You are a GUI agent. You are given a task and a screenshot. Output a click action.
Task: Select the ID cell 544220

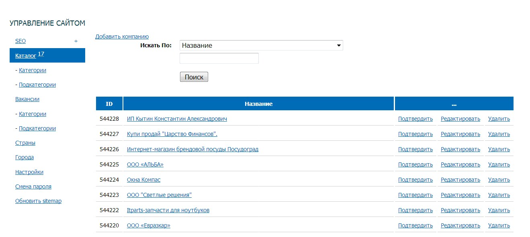pos(109,225)
